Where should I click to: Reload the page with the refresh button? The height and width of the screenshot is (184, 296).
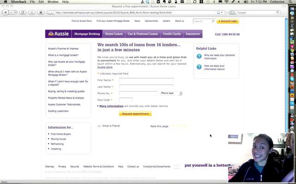pos(23,12)
